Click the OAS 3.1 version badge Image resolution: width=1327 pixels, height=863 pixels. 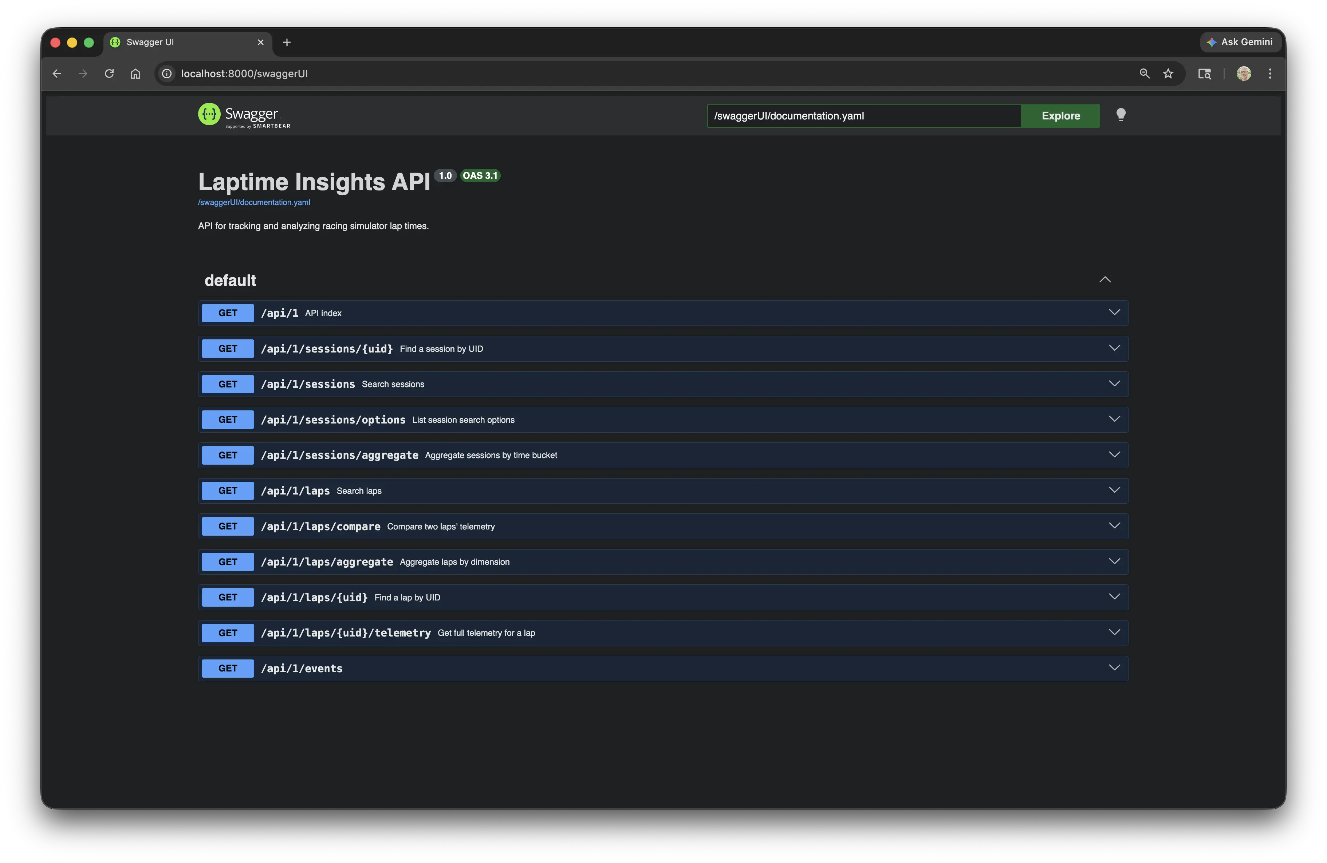coord(480,176)
